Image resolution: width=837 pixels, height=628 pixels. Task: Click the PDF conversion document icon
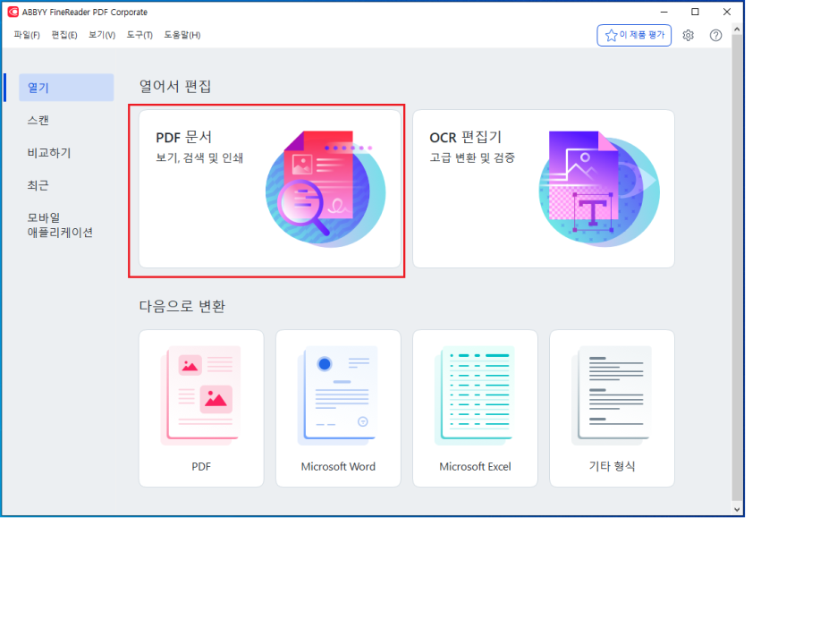[200, 395]
